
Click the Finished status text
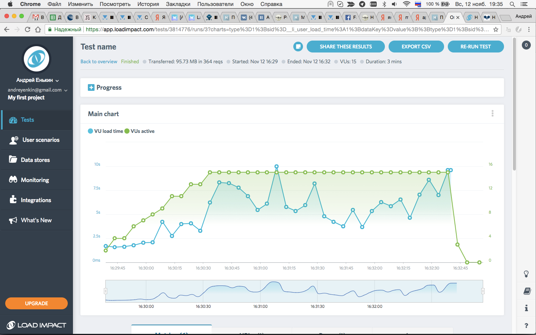point(130,61)
